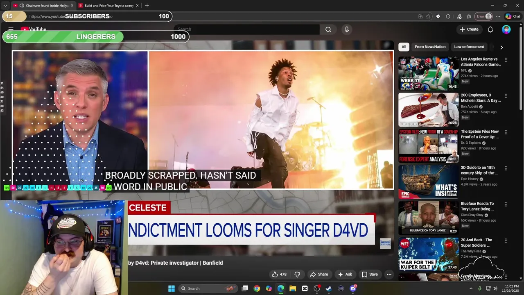Add this page to Edge favorites star
The height and width of the screenshot is (295, 524).
[x=428, y=16]
